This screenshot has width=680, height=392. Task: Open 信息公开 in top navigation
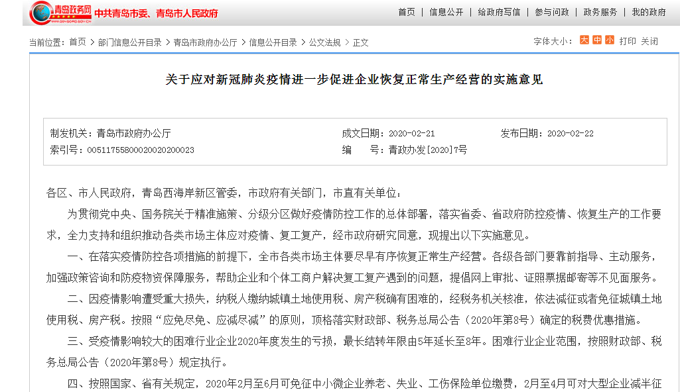446,12
